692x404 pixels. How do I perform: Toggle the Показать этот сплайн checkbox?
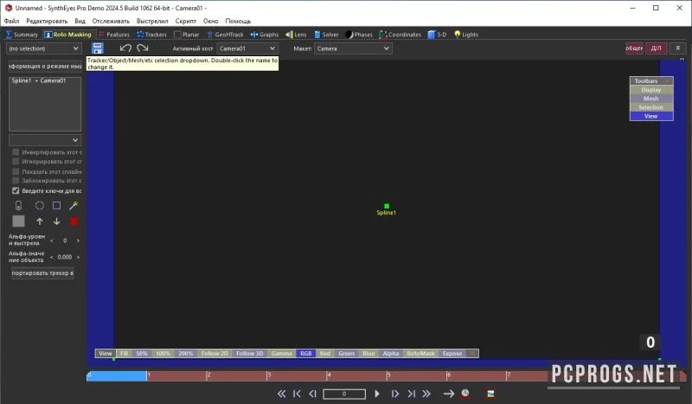pyautogui.click(x=16, y=171)
